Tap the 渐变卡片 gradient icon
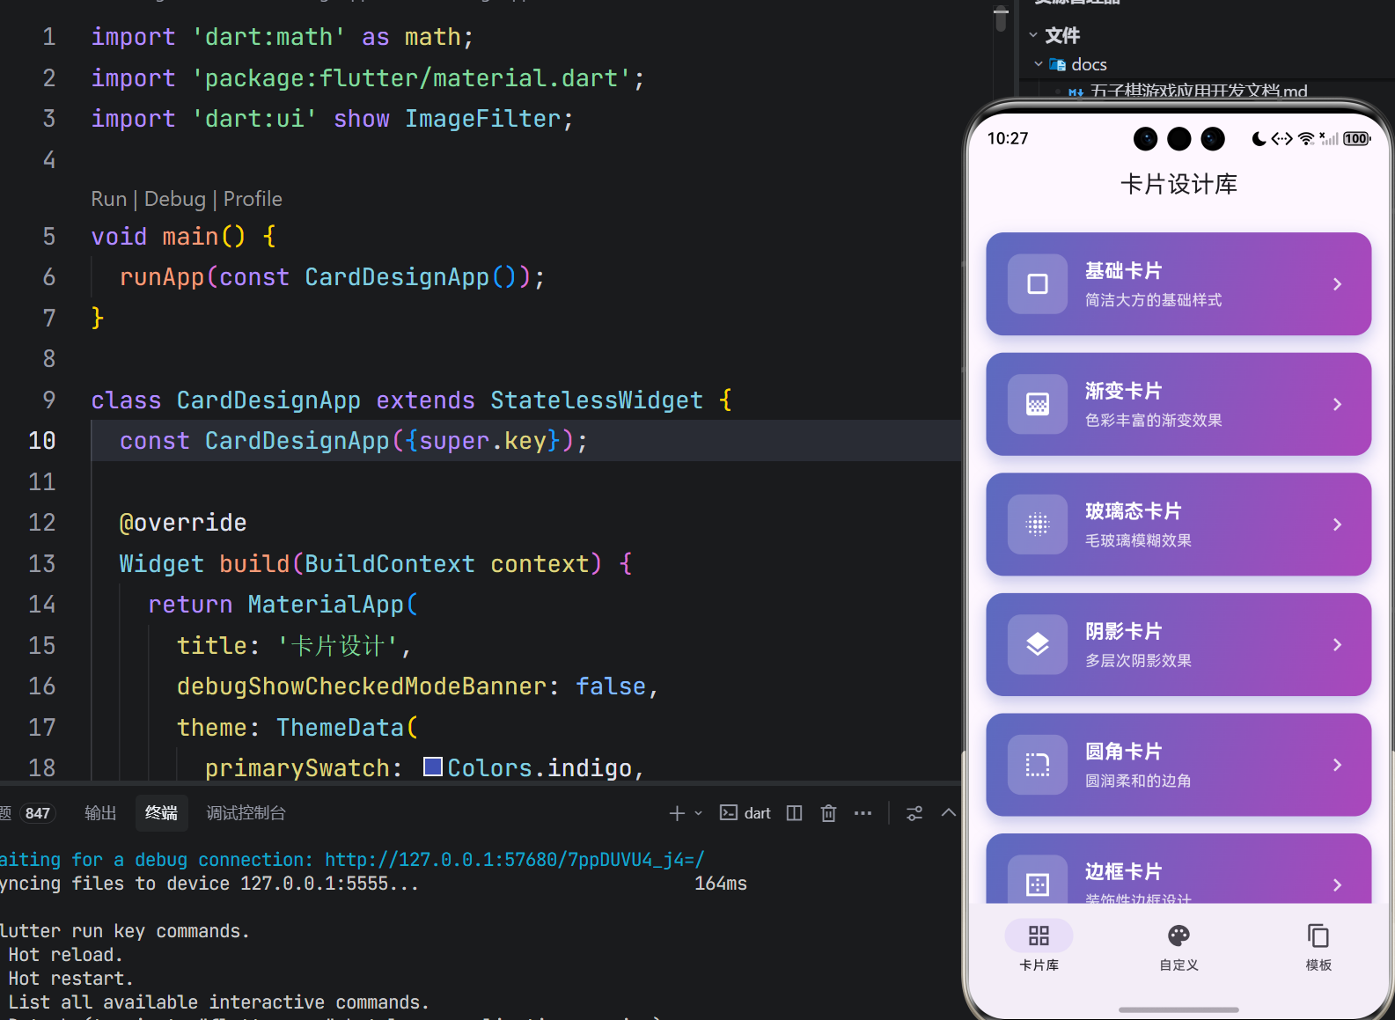This screenshot has height=1020, width=1395. click(x=1038, y=404)
